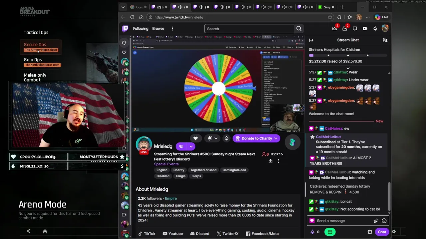Click the heart follow button under stream
The image size is (426, 239).
tap(196, 138)
